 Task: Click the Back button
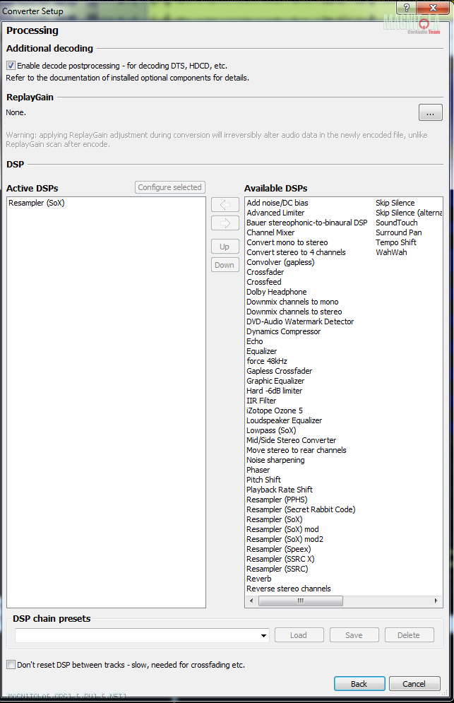click(359, 684)
